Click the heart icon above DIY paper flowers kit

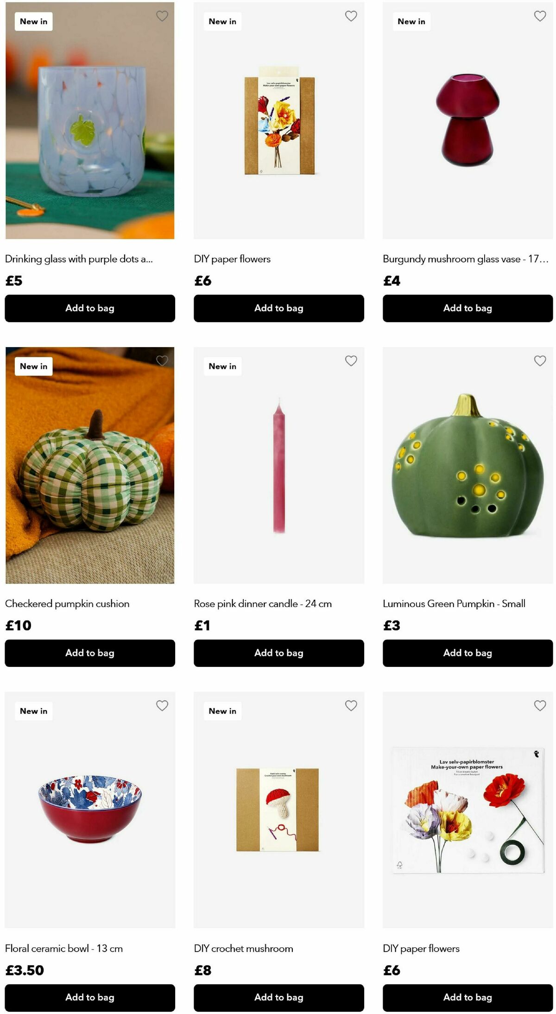tap(351, 16)
